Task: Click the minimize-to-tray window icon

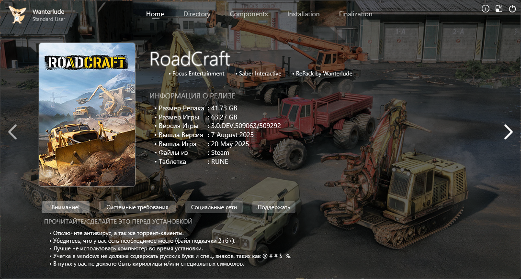Action: tap(499, 9)
